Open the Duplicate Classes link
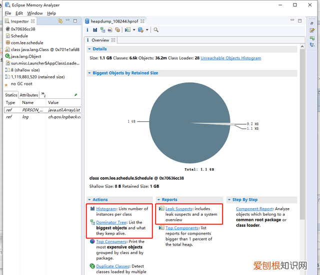The height and width of the screenshot is (275, 320). pos(112,266)
